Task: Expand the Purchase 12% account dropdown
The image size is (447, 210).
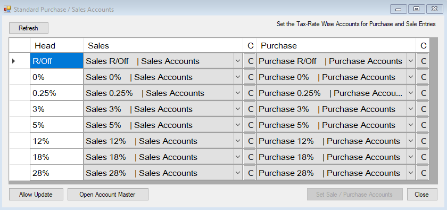Action: pyautogui.click(x=411, y=141)
